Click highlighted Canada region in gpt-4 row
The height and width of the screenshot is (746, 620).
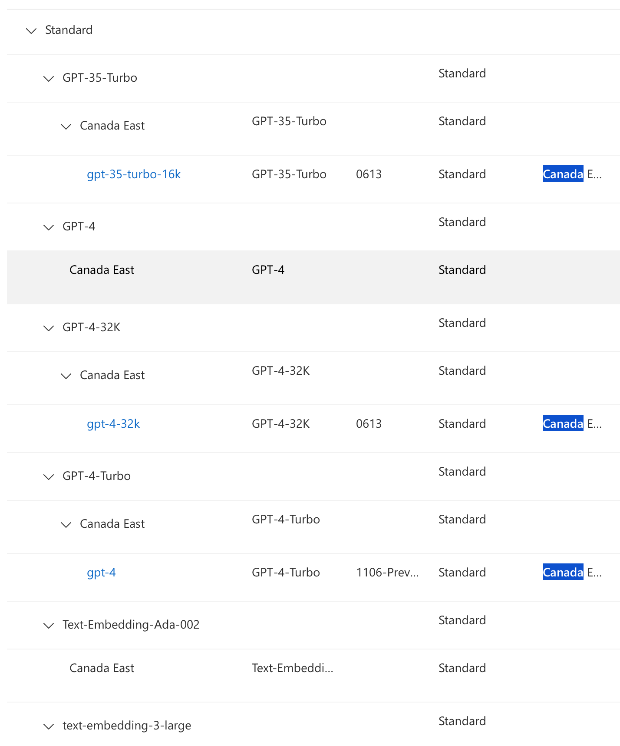[563, 572]
